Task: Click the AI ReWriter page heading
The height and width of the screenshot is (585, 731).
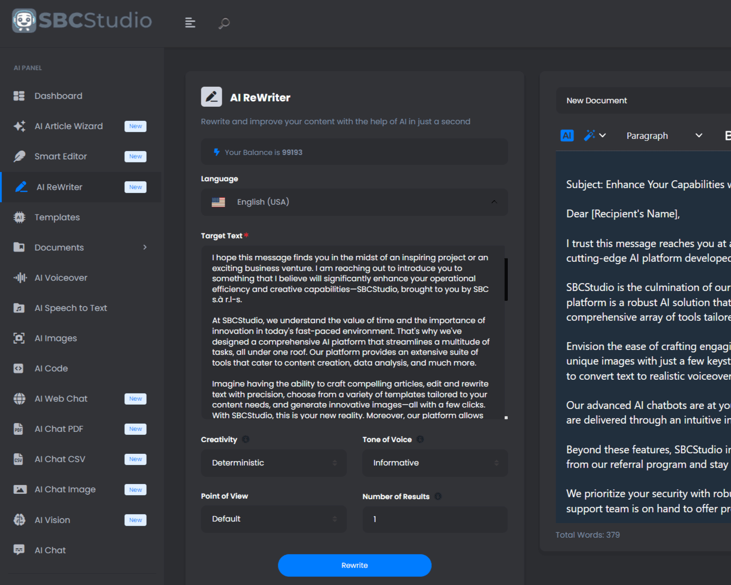Action: [260, 97]
